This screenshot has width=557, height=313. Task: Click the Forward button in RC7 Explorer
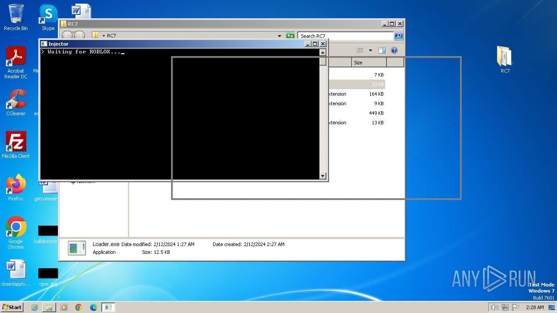(79, 36)
